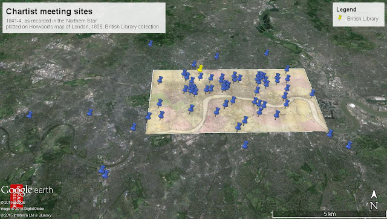The width and height of the screenshot is (387, 219).
Task: Select the blue pin just below the old map's bottom edge
Action: pyautogui.click(x=245, y=145)
